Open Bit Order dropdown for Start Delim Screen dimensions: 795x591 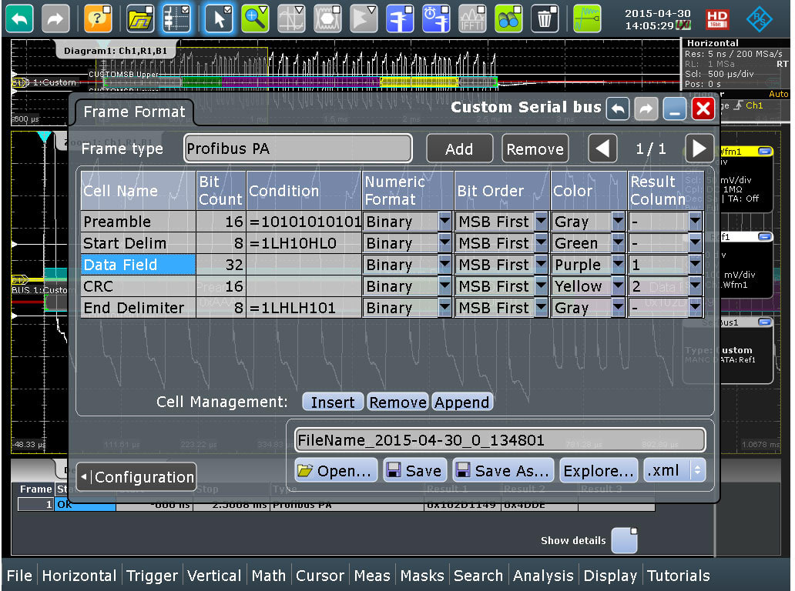[x=541, y=243]
